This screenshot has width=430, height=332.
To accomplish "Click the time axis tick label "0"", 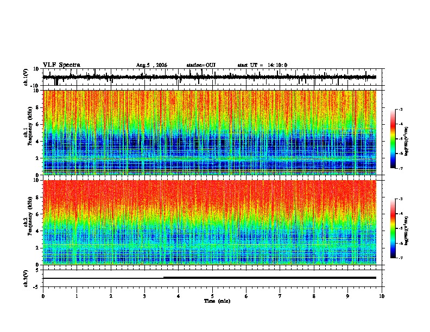I will [43, 296].
